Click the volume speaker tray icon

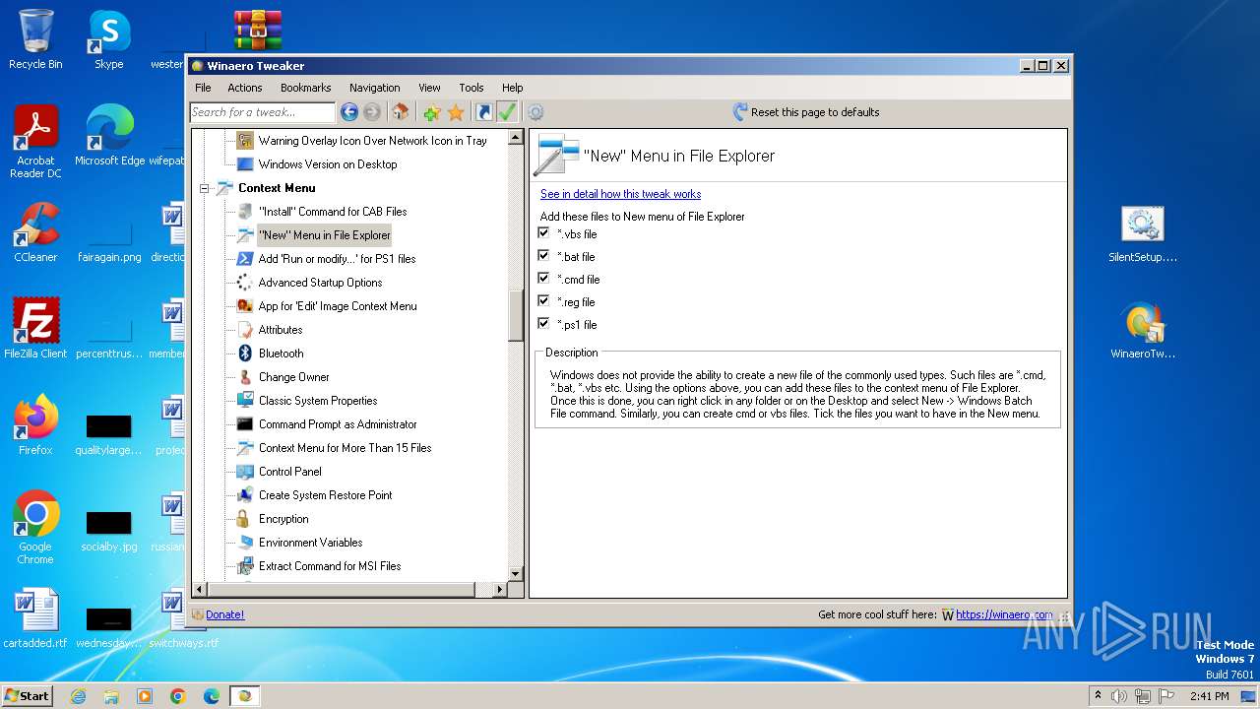1119,696
